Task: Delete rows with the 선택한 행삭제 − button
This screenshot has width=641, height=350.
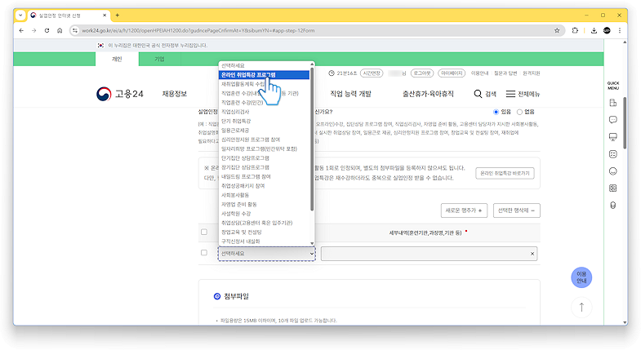Action: coord(517,210)
